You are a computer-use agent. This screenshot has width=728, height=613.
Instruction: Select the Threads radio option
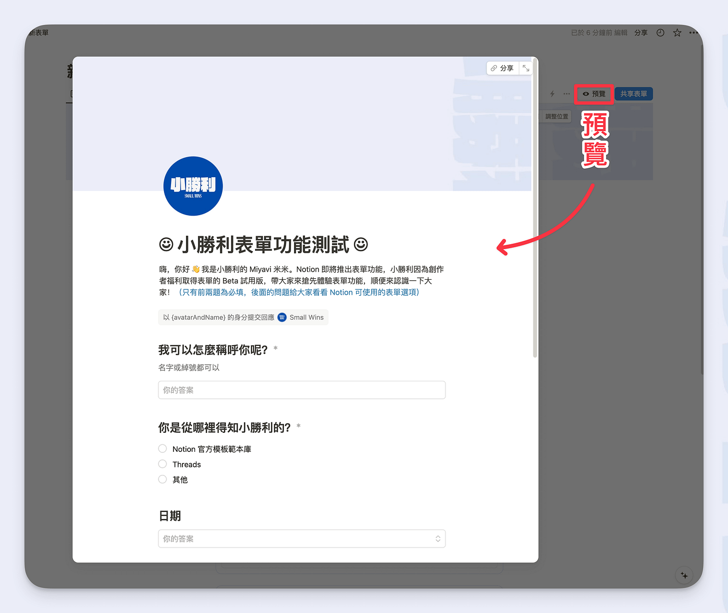click(162, 464)
